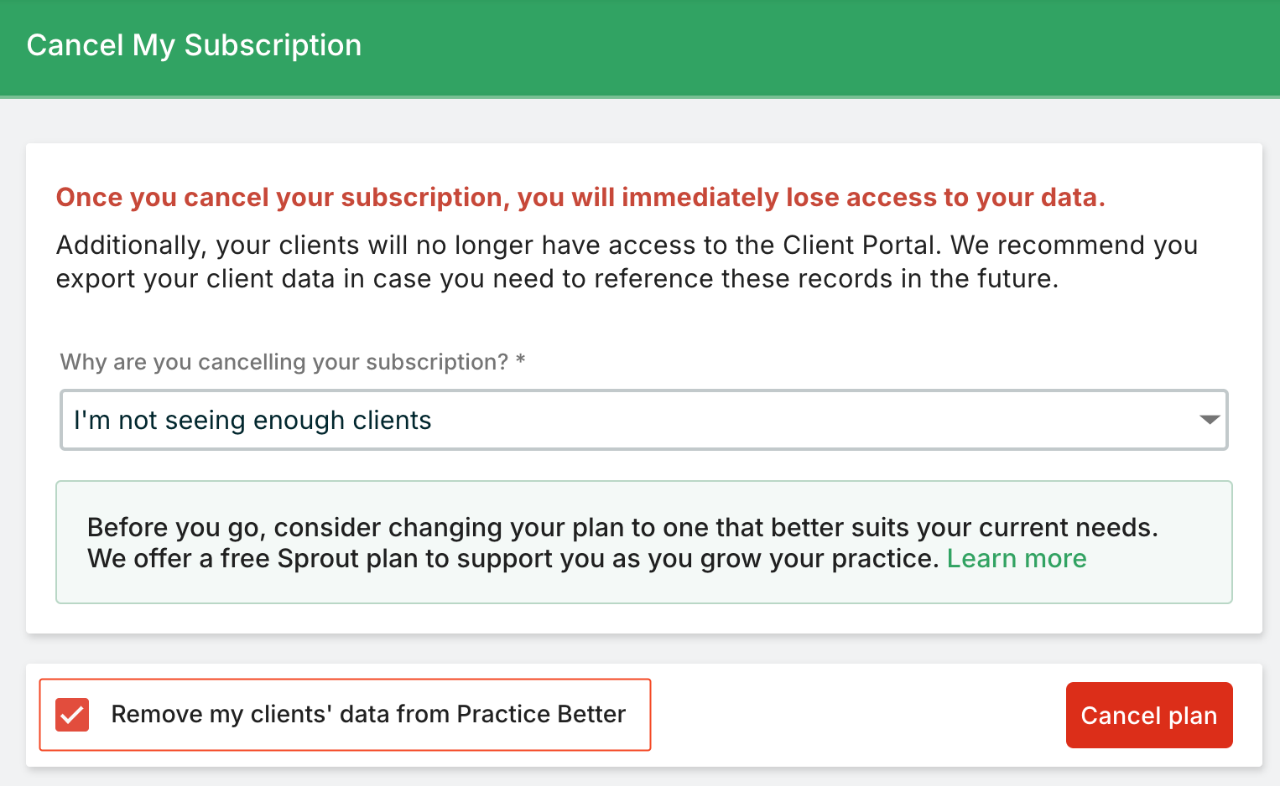The width and height of the screenshot is (1280, 786).
Task: Click the dropdown arrow for cancellation reason
Action: tap(1209, 420)
